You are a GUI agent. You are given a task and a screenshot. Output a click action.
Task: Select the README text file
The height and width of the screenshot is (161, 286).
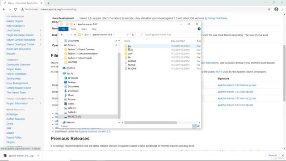(132, 68)
